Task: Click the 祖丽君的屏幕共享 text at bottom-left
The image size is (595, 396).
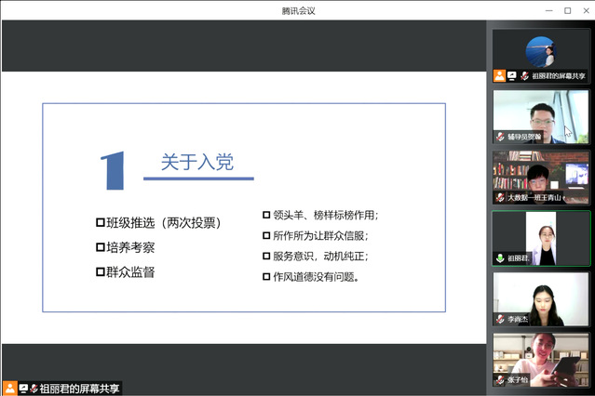Action: (79, 388)
